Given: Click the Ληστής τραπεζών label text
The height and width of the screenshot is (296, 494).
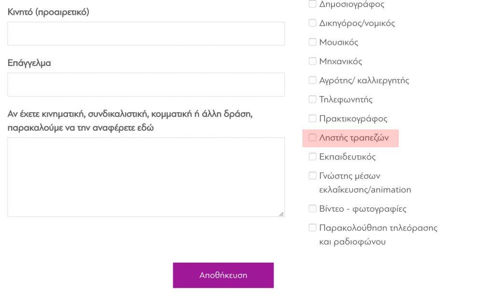Looking at the screenshot, I should 354,138.
